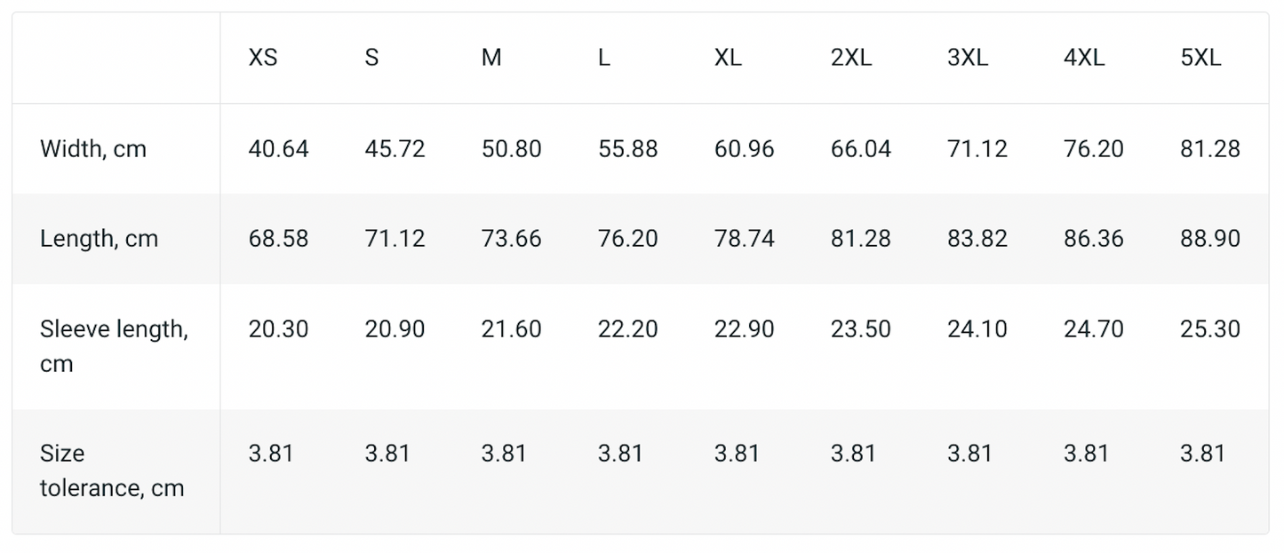Click the width value 40.64
This screenshot has width=1284, height=553.
(x=278, y=149)
